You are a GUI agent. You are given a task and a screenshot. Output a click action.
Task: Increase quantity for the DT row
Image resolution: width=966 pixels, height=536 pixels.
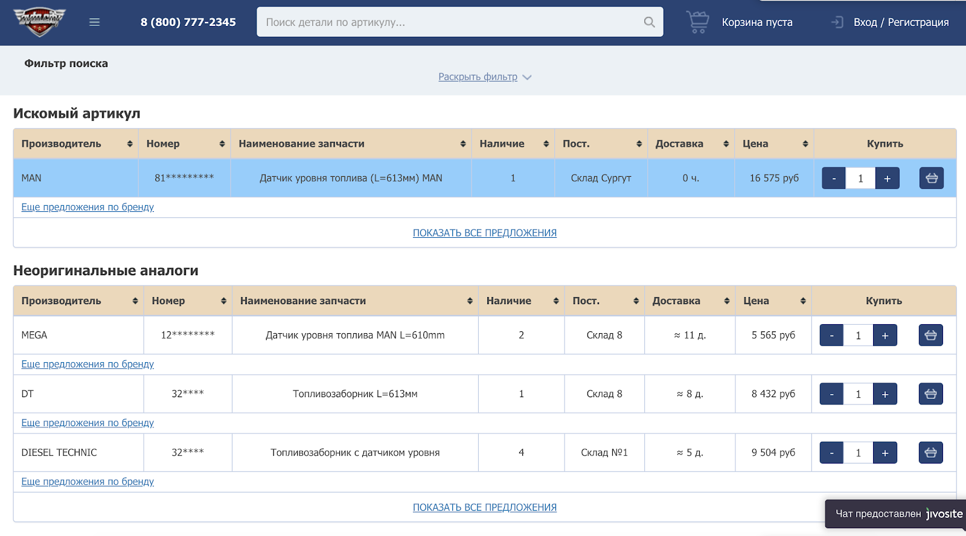[x=885, y=394]
